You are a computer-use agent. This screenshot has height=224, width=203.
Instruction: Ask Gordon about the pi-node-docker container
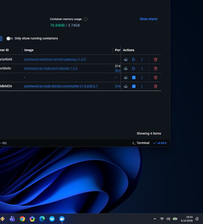tap(126, 86)
